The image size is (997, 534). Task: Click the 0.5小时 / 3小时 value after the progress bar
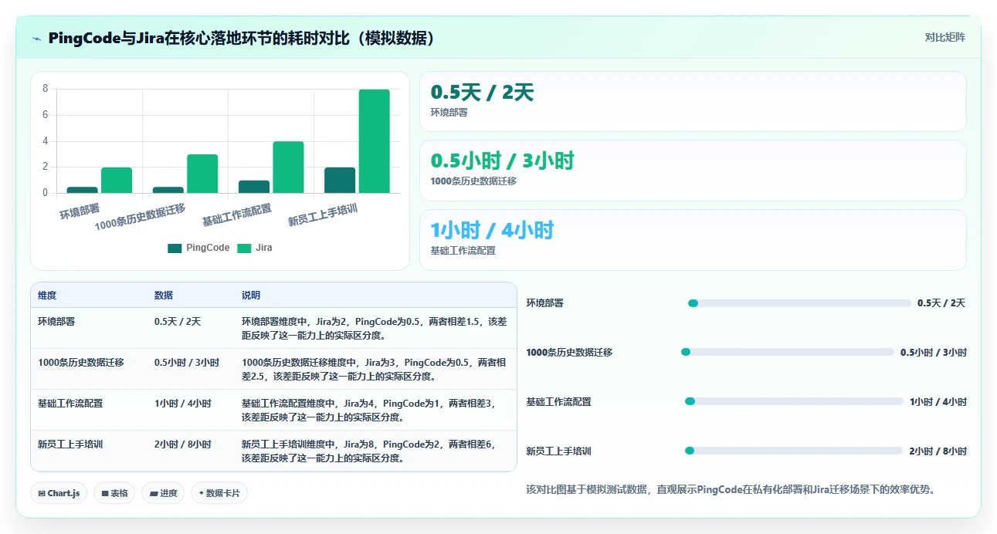(x=934, y=353)
